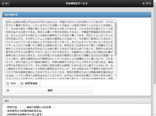Click the textarea scroll-up arrow
156x116 pixels.
point(116,21)
